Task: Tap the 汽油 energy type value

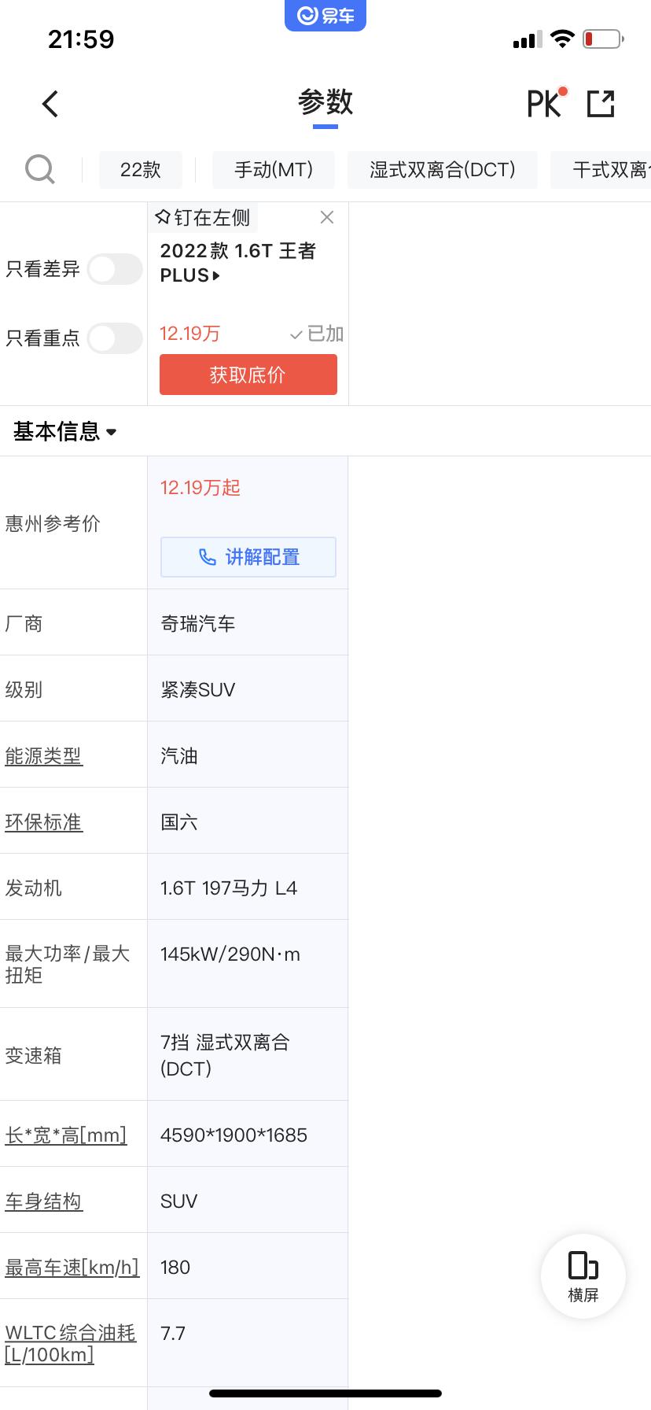Action: click(x=179, y=756)
